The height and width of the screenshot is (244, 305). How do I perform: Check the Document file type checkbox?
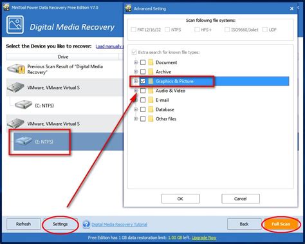143,62
